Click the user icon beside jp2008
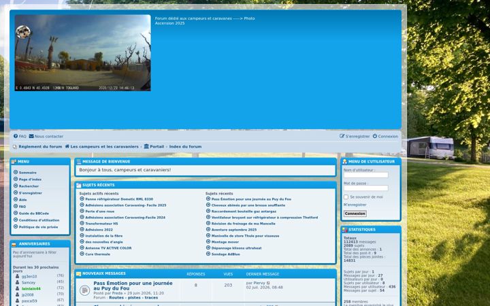Image resolution: width=490 pixels, height=306 pixels. point(18,294)
